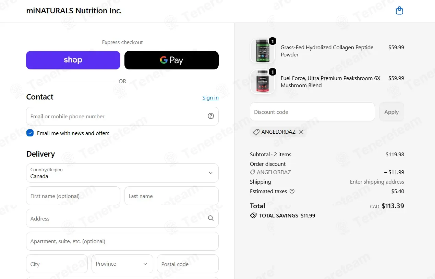Click the Grass-Fed Hydrolized Collagen Peptide Powder name

[327, 51]
